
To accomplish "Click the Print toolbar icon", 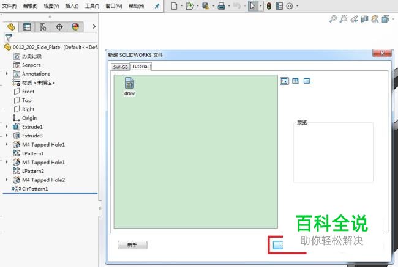I will (x=221, y=6).
